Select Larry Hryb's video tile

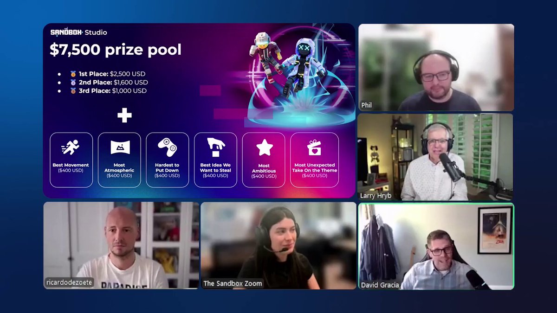pyautogui.click(x=435, y=157)
